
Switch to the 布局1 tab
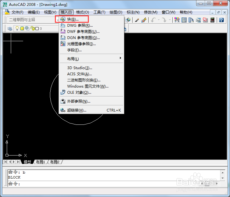point(40,162)
